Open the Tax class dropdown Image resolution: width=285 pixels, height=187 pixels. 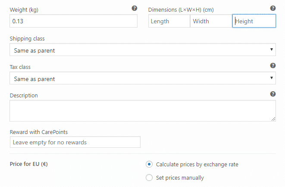pos(143,78)
